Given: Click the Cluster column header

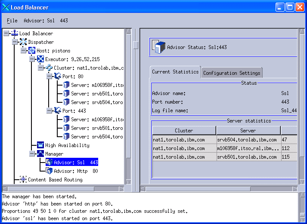Looking at the screenshot, I should pos(184,130).
